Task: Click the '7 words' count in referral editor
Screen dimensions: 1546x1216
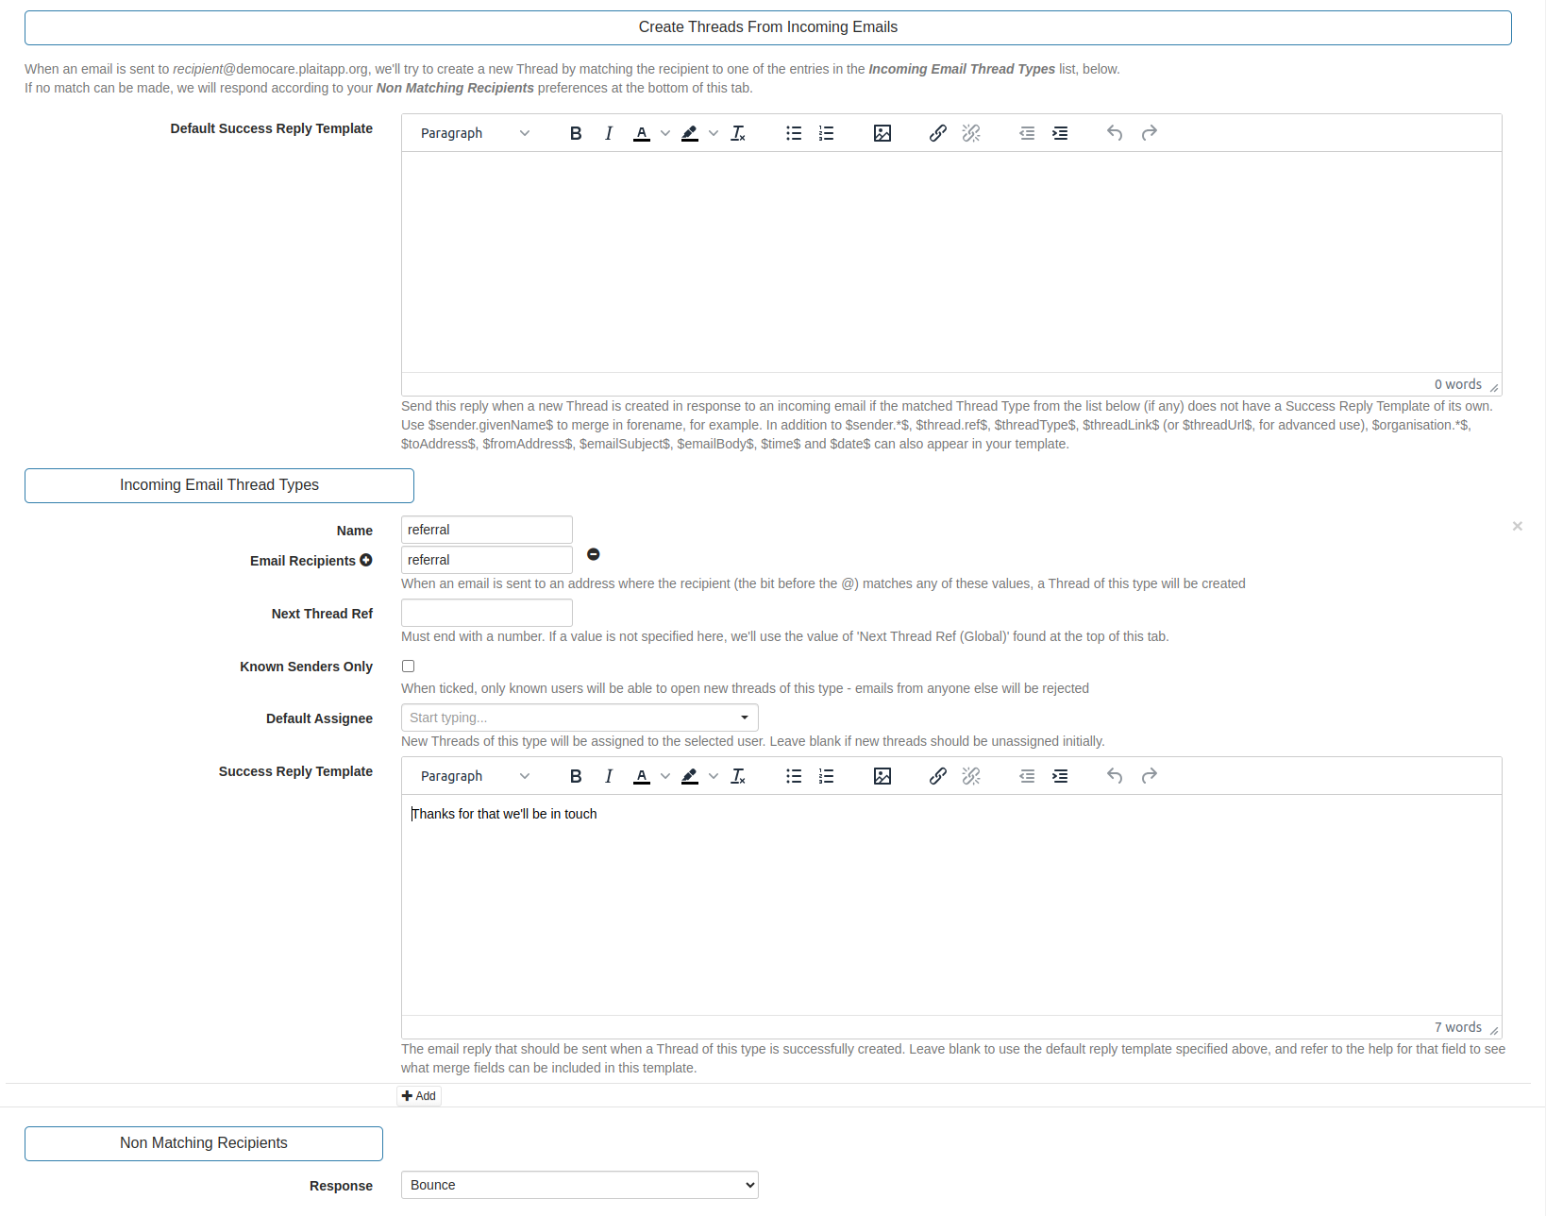Action: [x=1458, y=1027]
